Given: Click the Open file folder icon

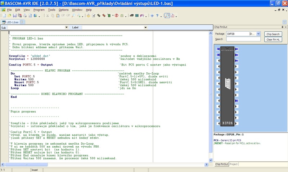Looking at the screenshot, I should point(9,15).
